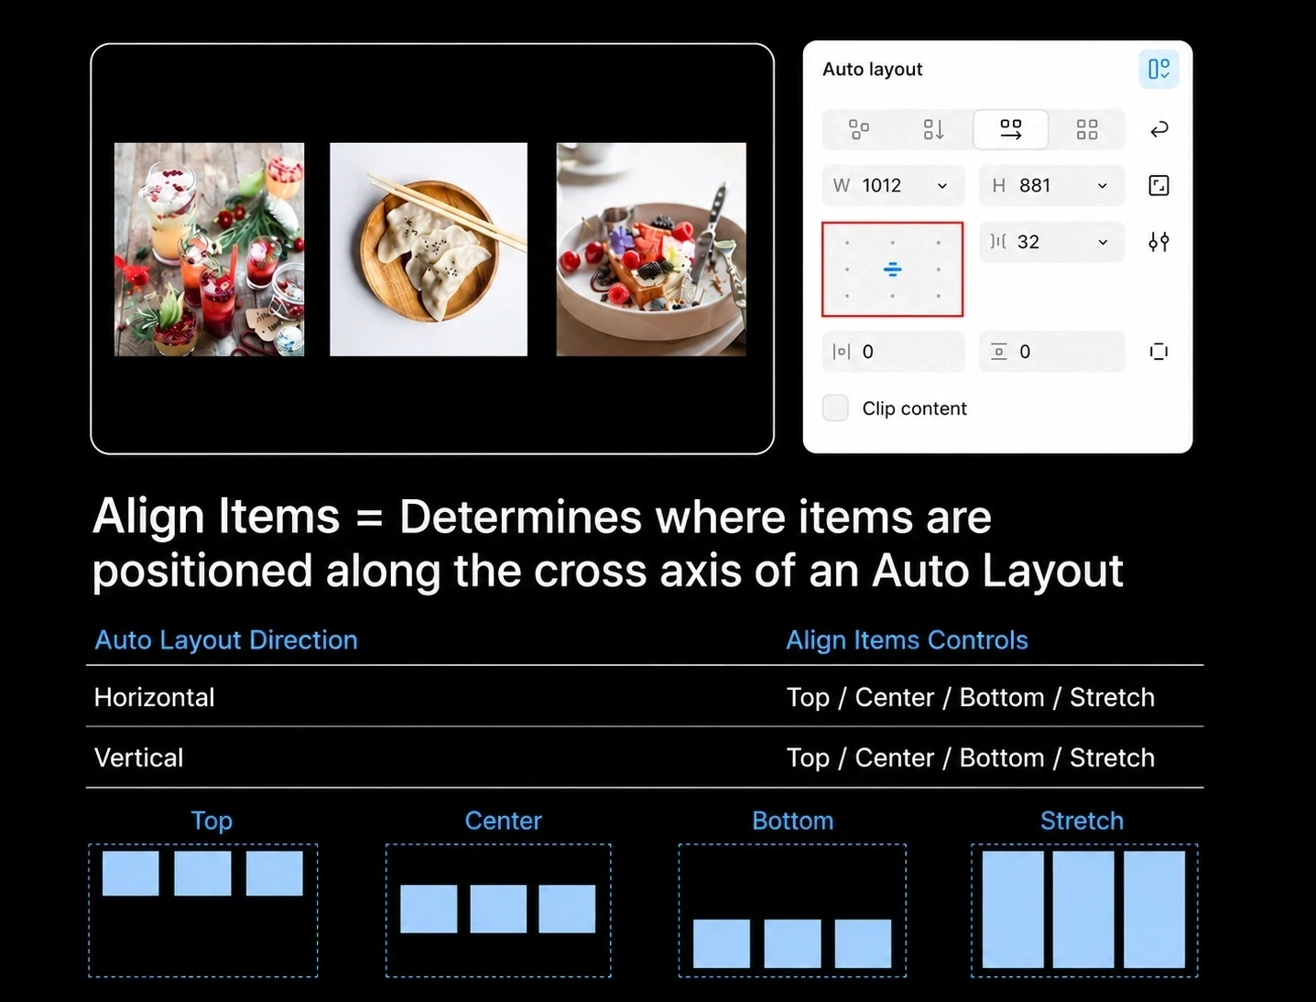The image size is (1316, 1002).
Task: Click the 'Stretch' diagram label
Action: (1082, 821)
